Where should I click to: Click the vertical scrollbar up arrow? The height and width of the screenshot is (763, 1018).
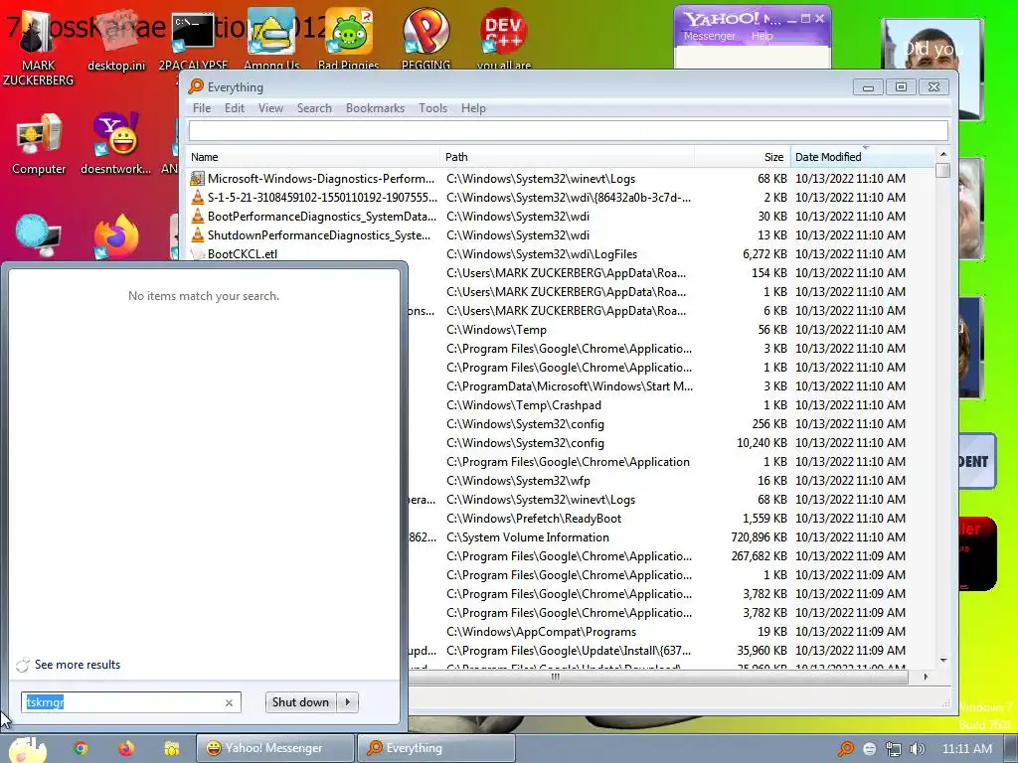943,154
